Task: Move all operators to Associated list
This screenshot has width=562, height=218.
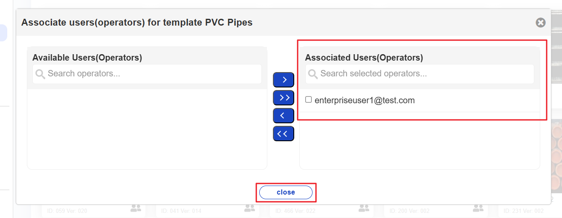Action: point(284,98)
